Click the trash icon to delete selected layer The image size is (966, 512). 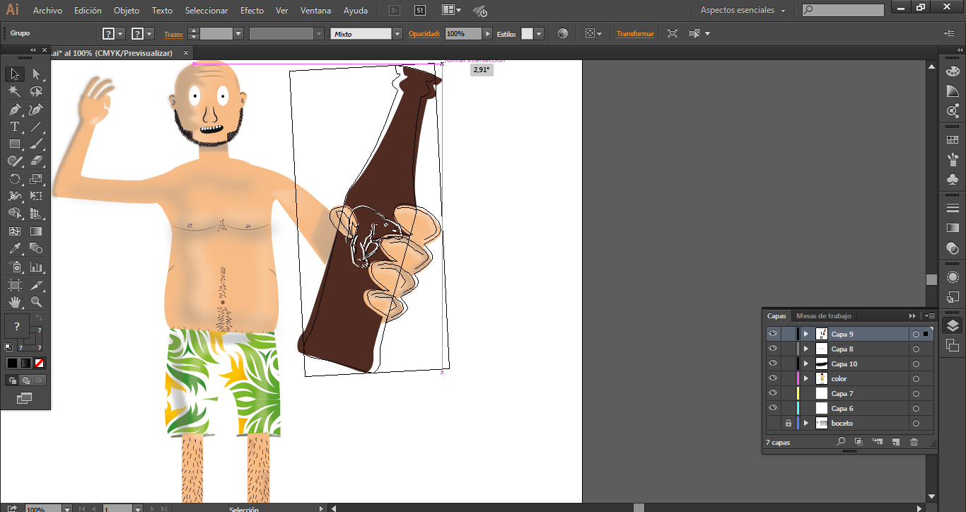click(x=914, y=442)
